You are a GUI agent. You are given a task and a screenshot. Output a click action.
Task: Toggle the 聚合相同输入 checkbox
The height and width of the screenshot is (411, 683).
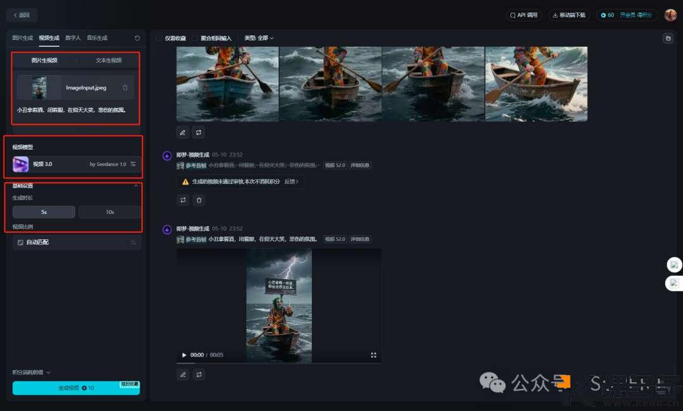click(195, 39)
